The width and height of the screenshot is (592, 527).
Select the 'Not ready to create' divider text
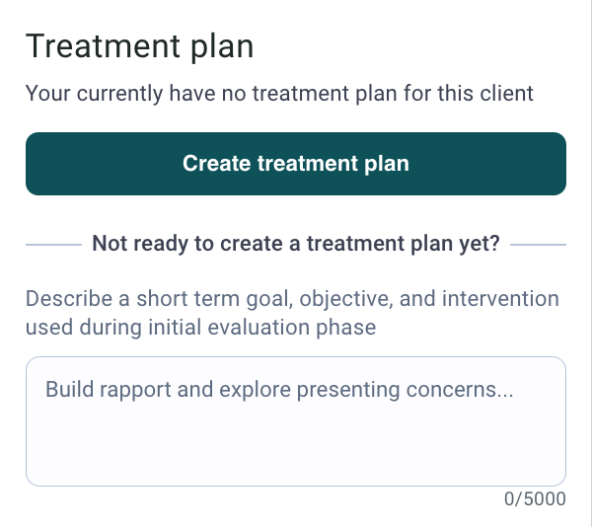point(295,244)
